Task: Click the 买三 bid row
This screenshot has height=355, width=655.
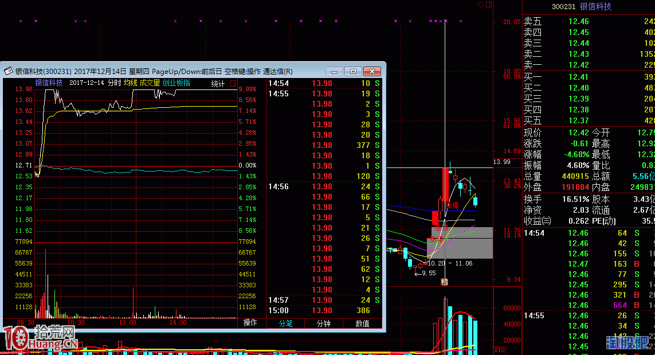Action: click(x=589, y=99)
